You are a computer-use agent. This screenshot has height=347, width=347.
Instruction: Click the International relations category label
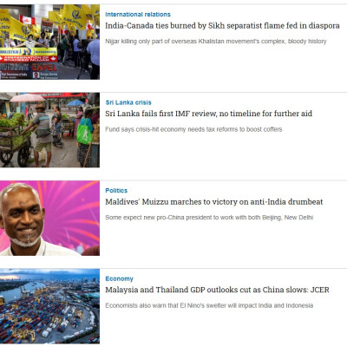(x=138, y=15)
